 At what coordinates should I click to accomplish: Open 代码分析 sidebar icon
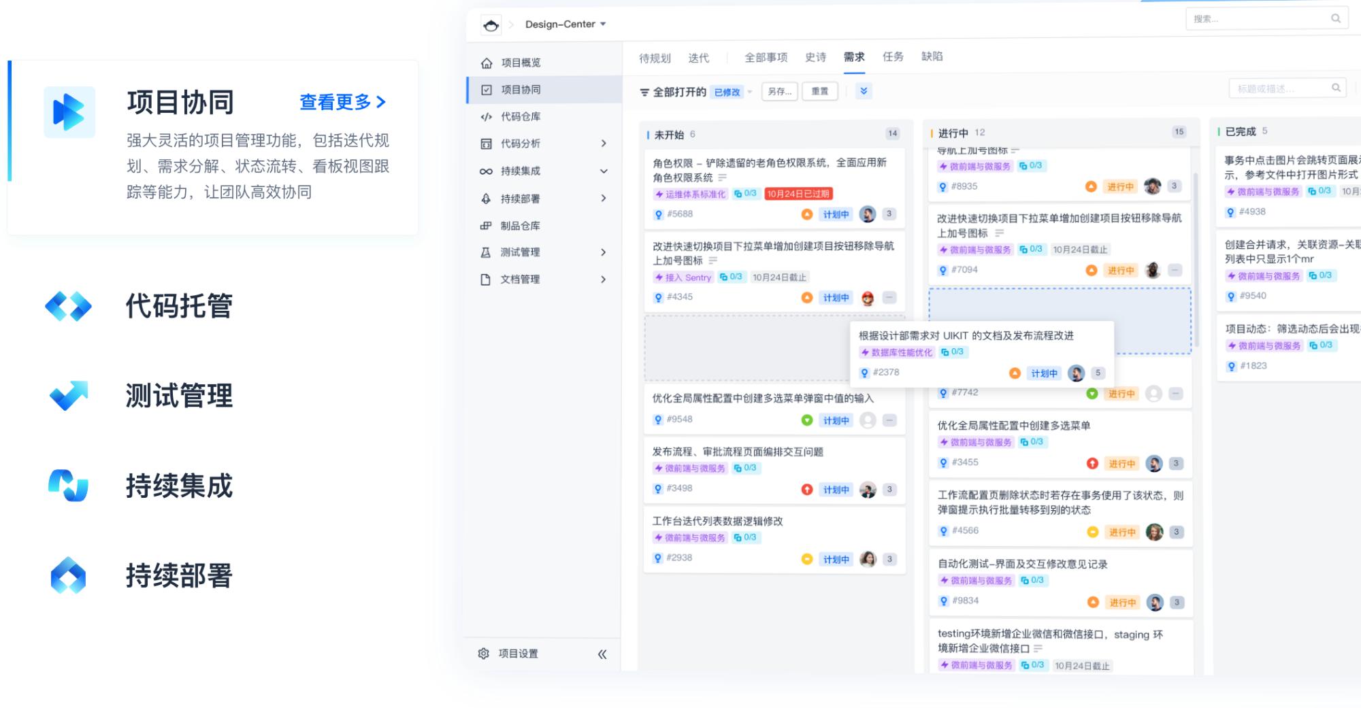486,144
